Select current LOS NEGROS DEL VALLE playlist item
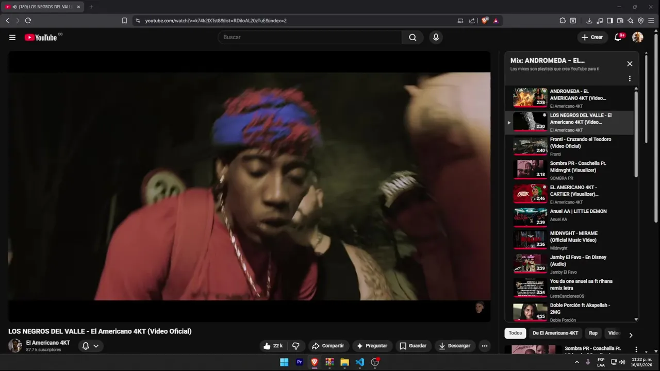The height and width of the screenshot is (371, 660). 569,123
